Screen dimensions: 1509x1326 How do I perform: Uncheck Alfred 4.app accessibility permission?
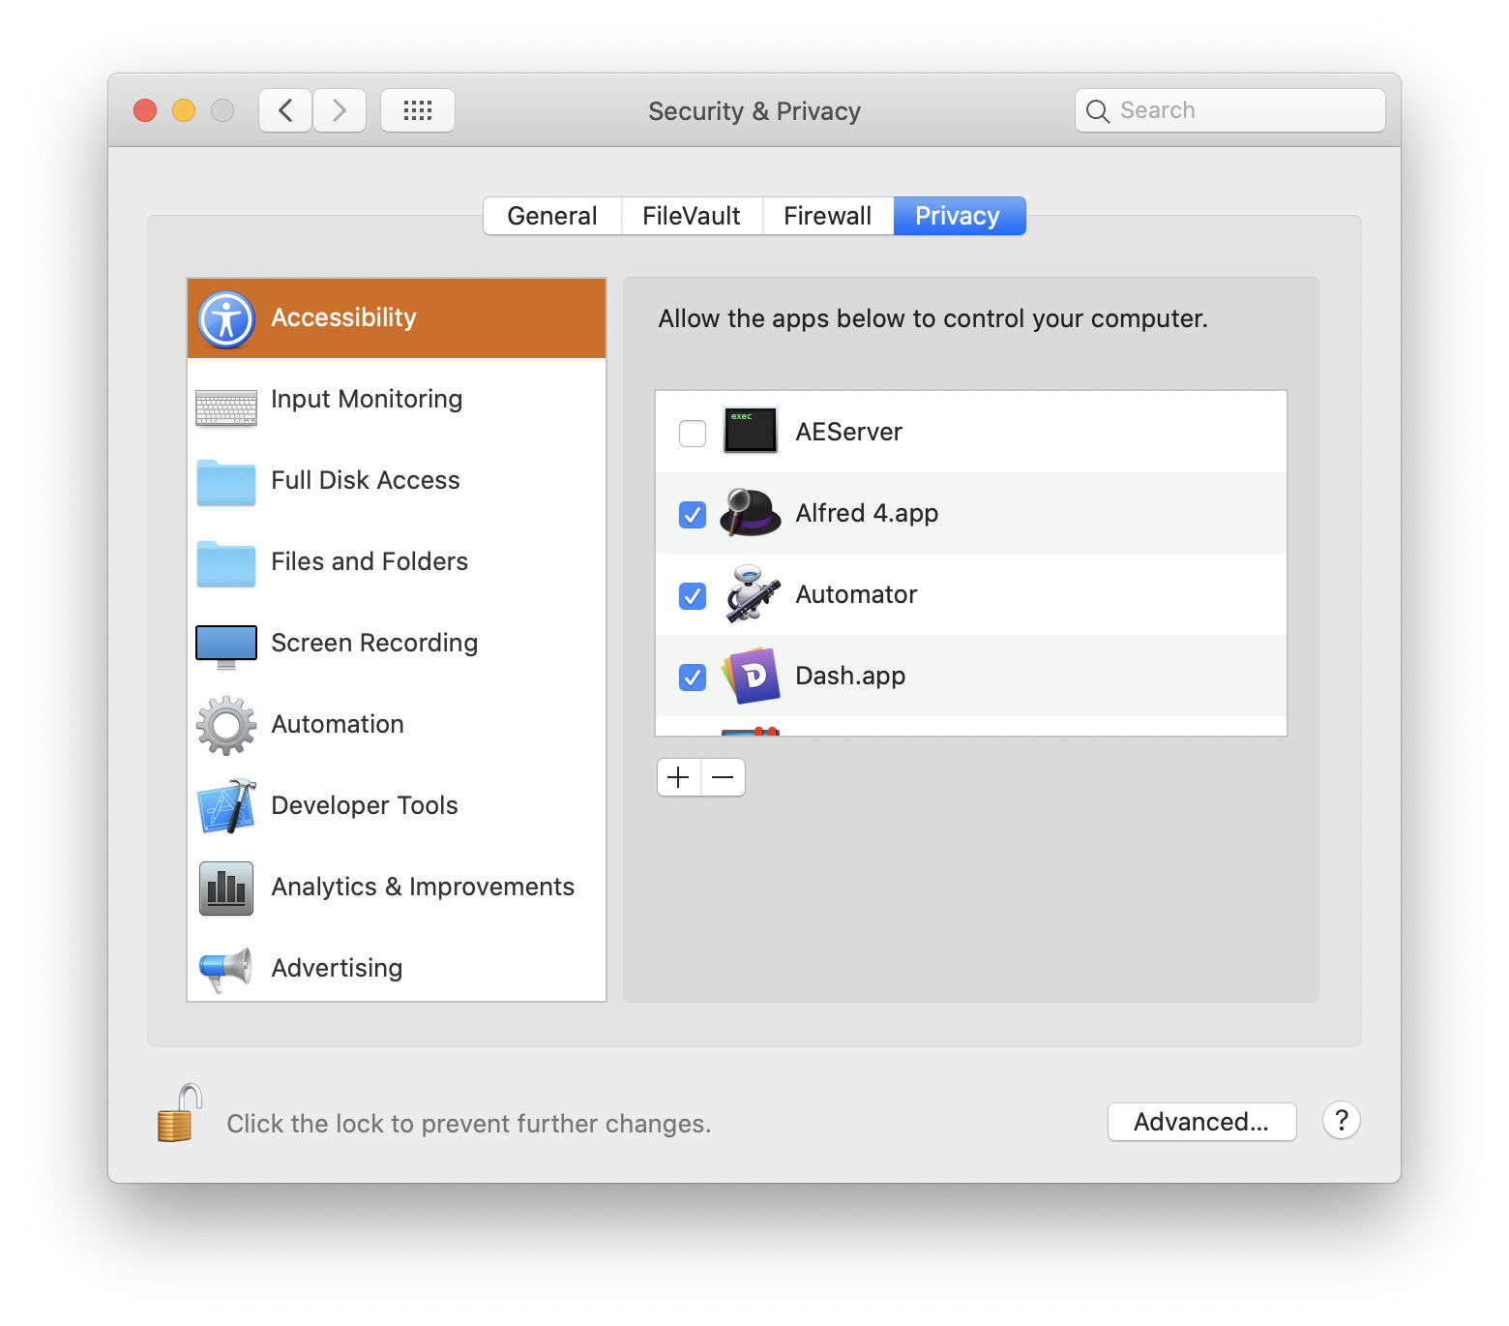[x=693, y=514]
